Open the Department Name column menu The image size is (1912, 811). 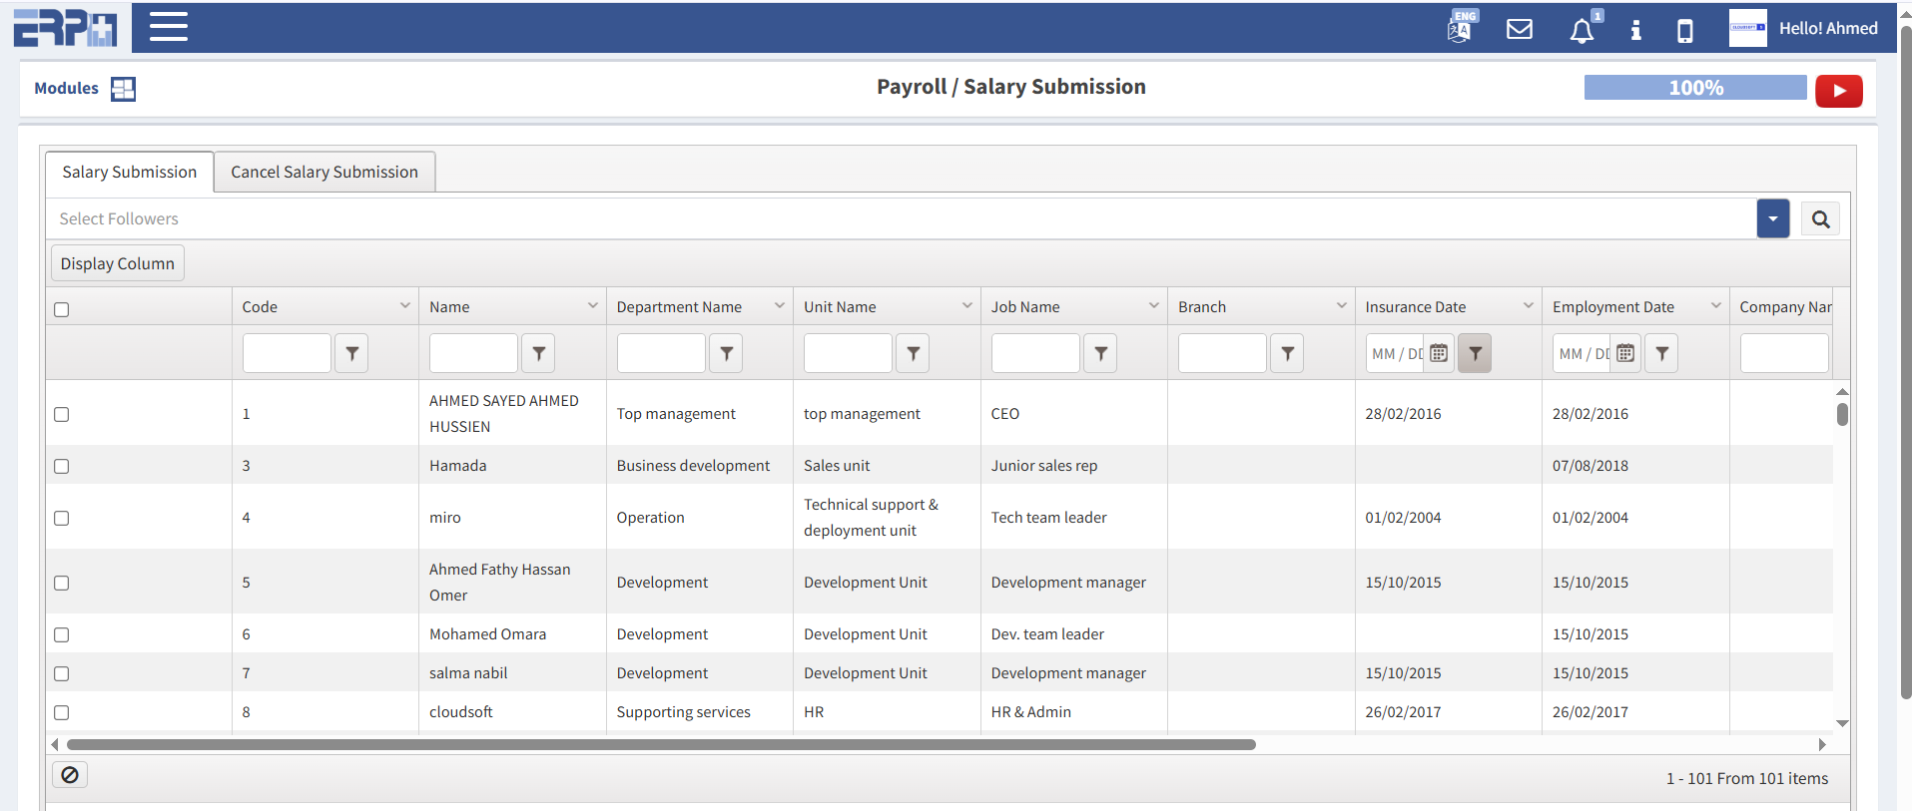click(x=779, y=305)
